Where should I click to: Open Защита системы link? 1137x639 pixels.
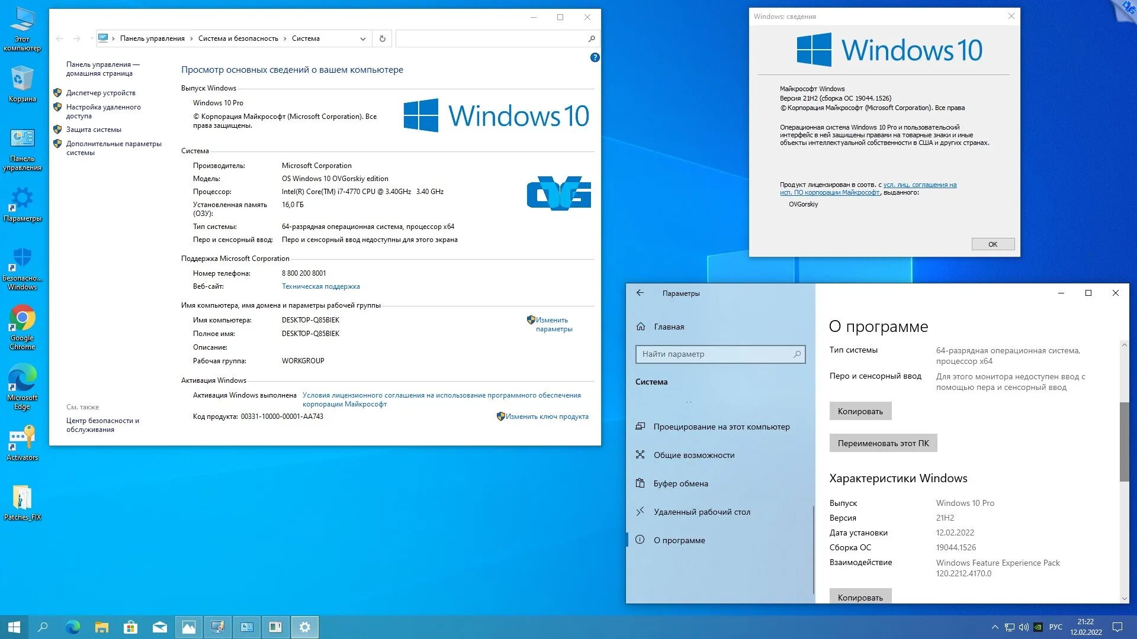point(94,130)
